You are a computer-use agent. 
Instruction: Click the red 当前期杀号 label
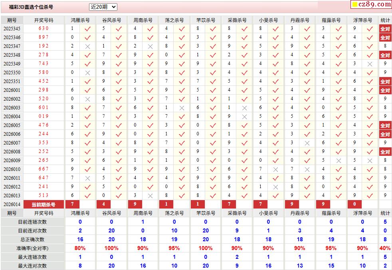(x=44, y=204)
